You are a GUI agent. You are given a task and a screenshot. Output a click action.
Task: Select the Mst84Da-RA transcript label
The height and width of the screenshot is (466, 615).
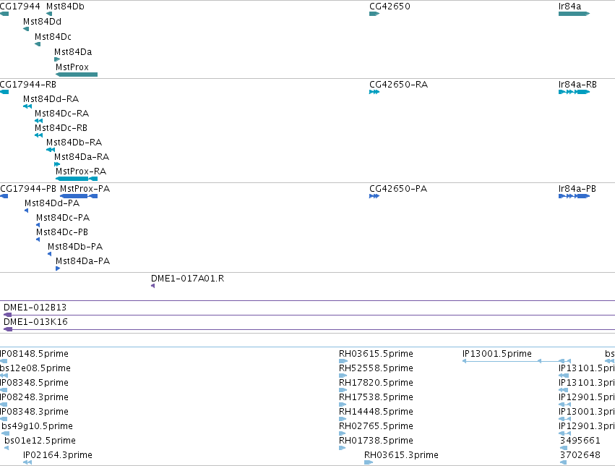(x=82, y=157)
